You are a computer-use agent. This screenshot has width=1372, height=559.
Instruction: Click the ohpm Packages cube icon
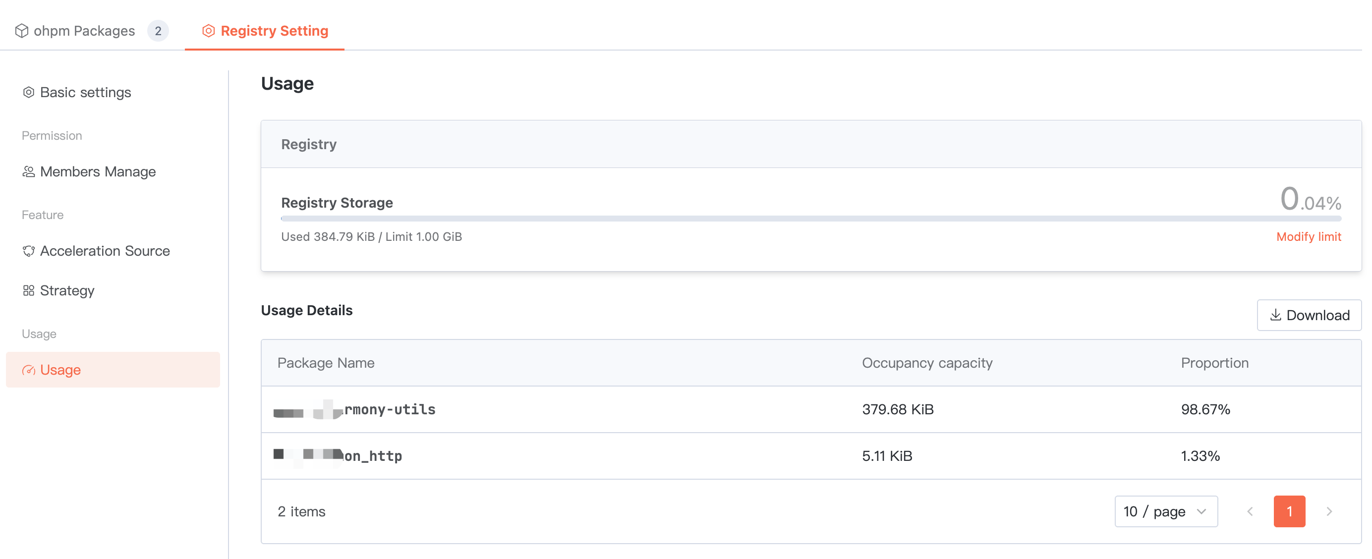(21, 31)
